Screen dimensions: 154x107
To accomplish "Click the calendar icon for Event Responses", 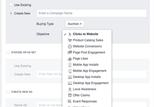I will pos(70,101).
